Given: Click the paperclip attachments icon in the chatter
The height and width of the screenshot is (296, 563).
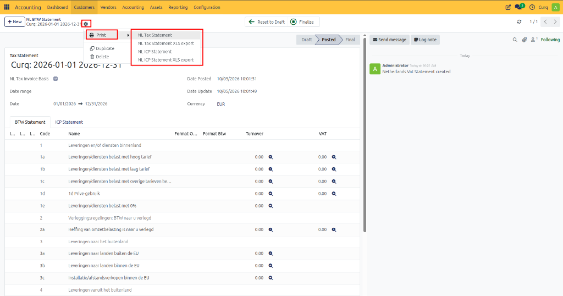Looking at the screenshot, I should click(525, 40).
